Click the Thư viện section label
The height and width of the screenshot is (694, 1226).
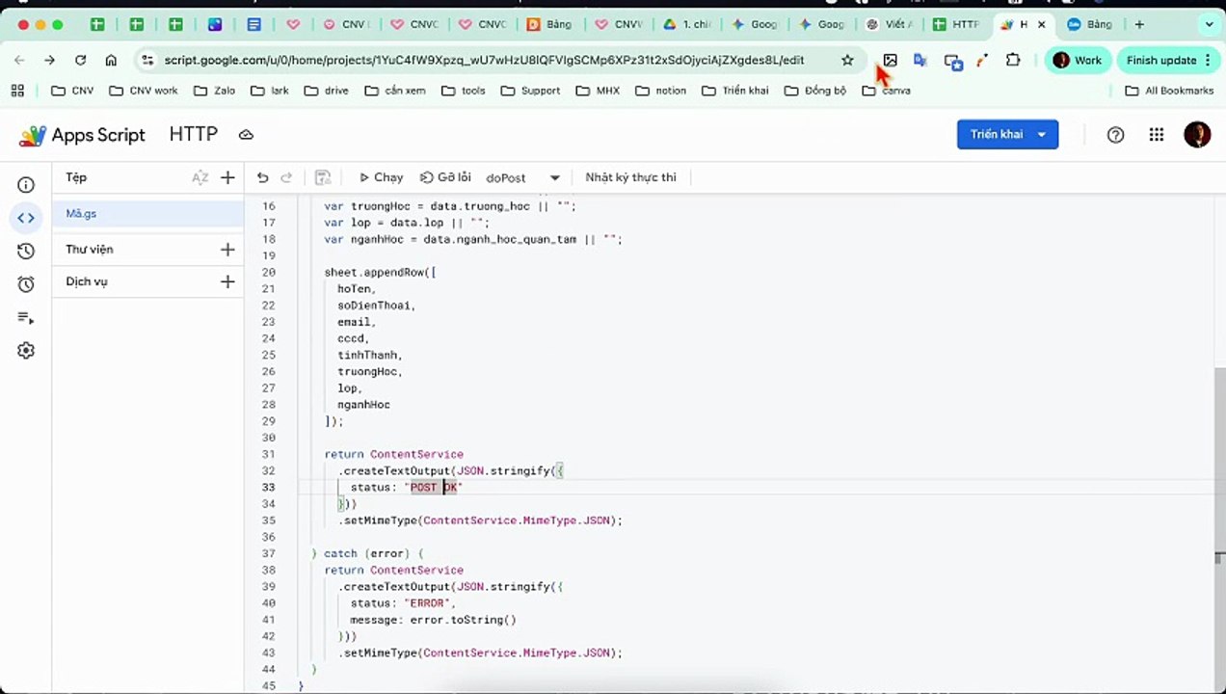90,250
